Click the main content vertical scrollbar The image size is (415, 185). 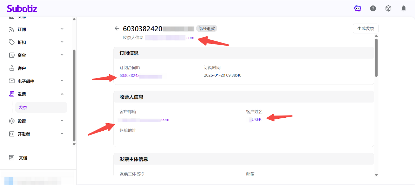coord(376,58)
